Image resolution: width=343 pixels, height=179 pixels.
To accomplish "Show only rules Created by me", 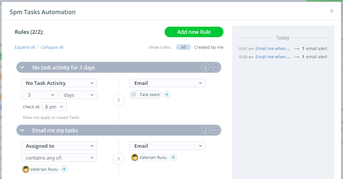I will click(x=209, y=47).
